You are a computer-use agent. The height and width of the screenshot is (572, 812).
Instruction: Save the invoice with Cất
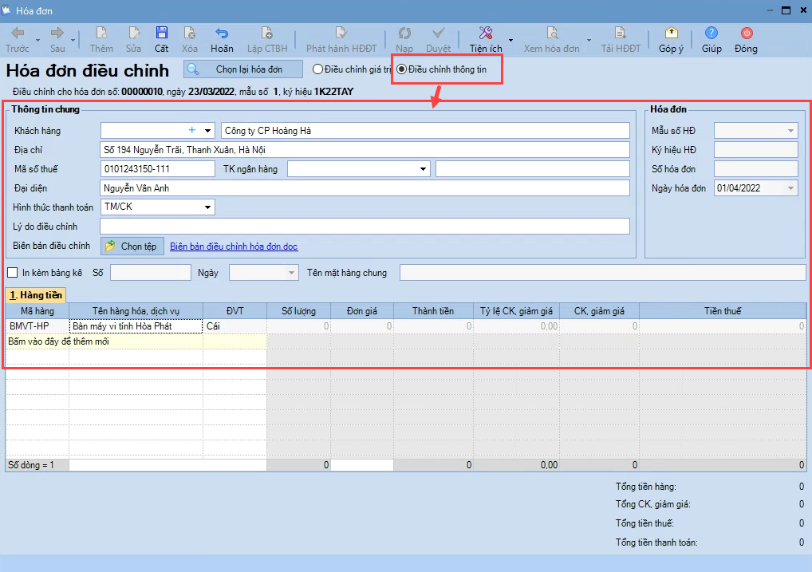[162, 40]
